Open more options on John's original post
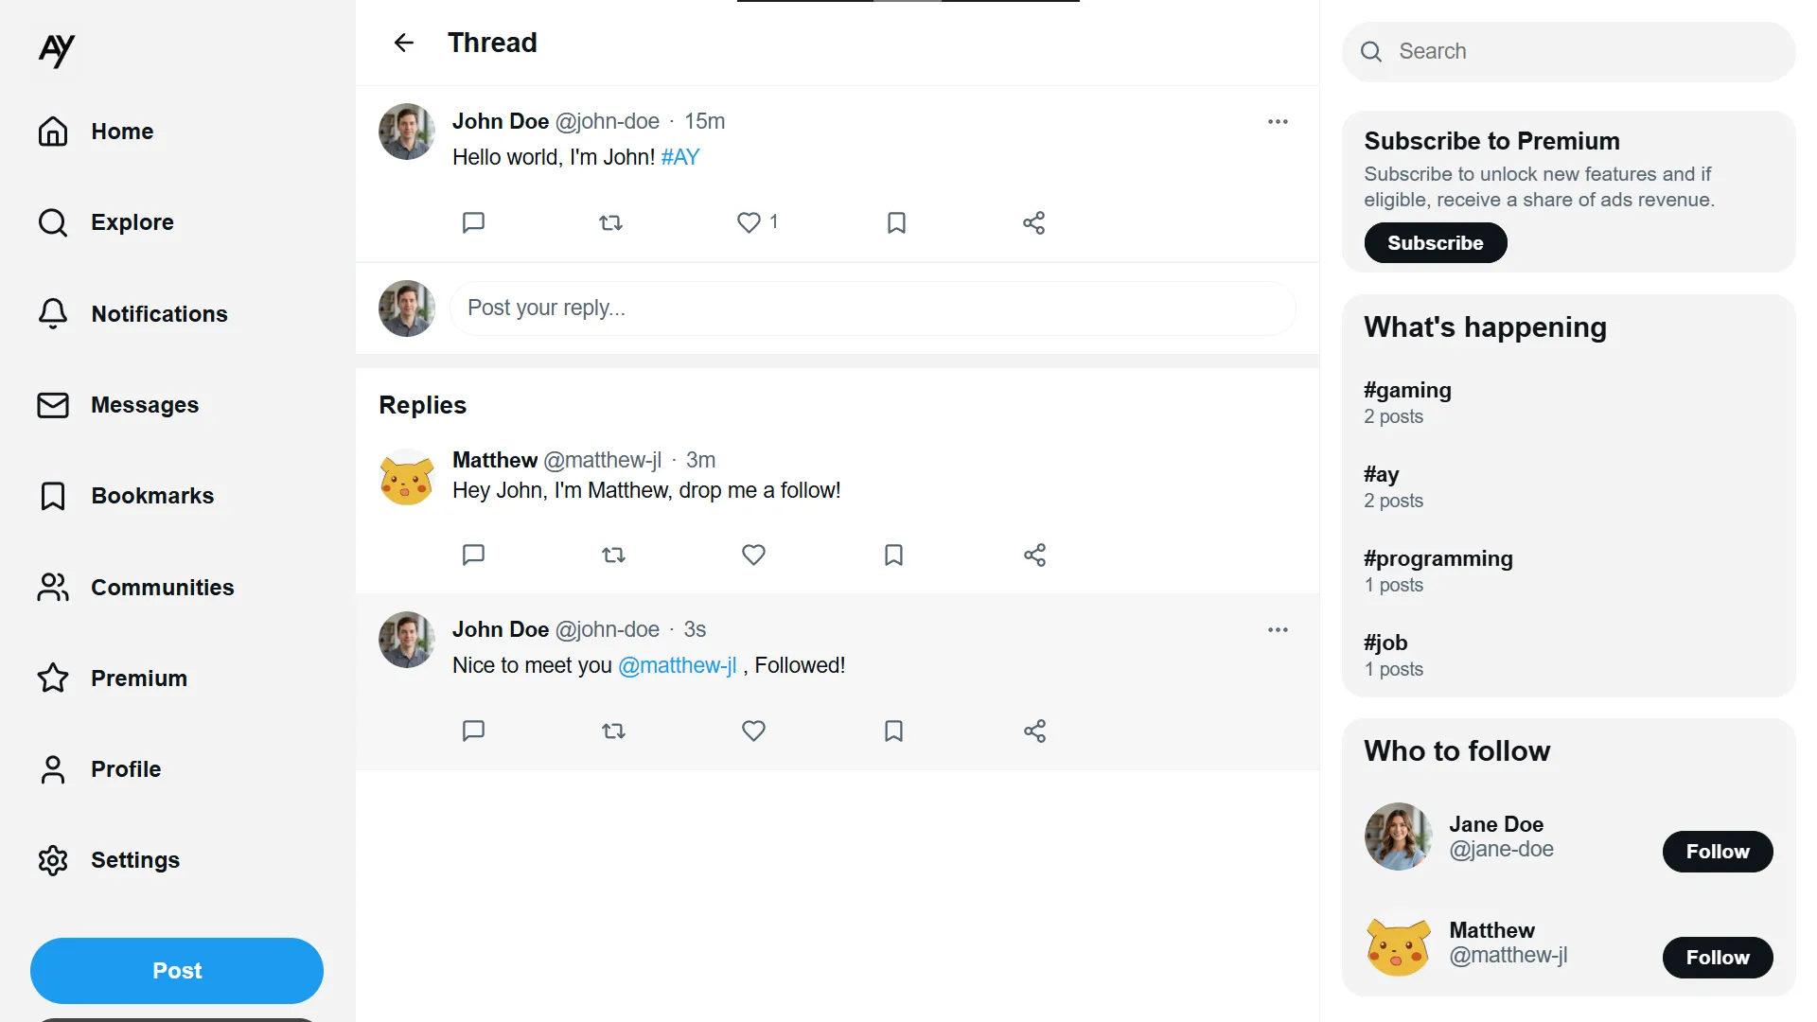The height and width of the screenshot is (1022, 1817). tap(1278, 121)
